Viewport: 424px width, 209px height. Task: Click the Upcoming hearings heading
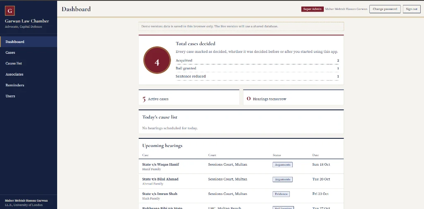click(162, 146)
